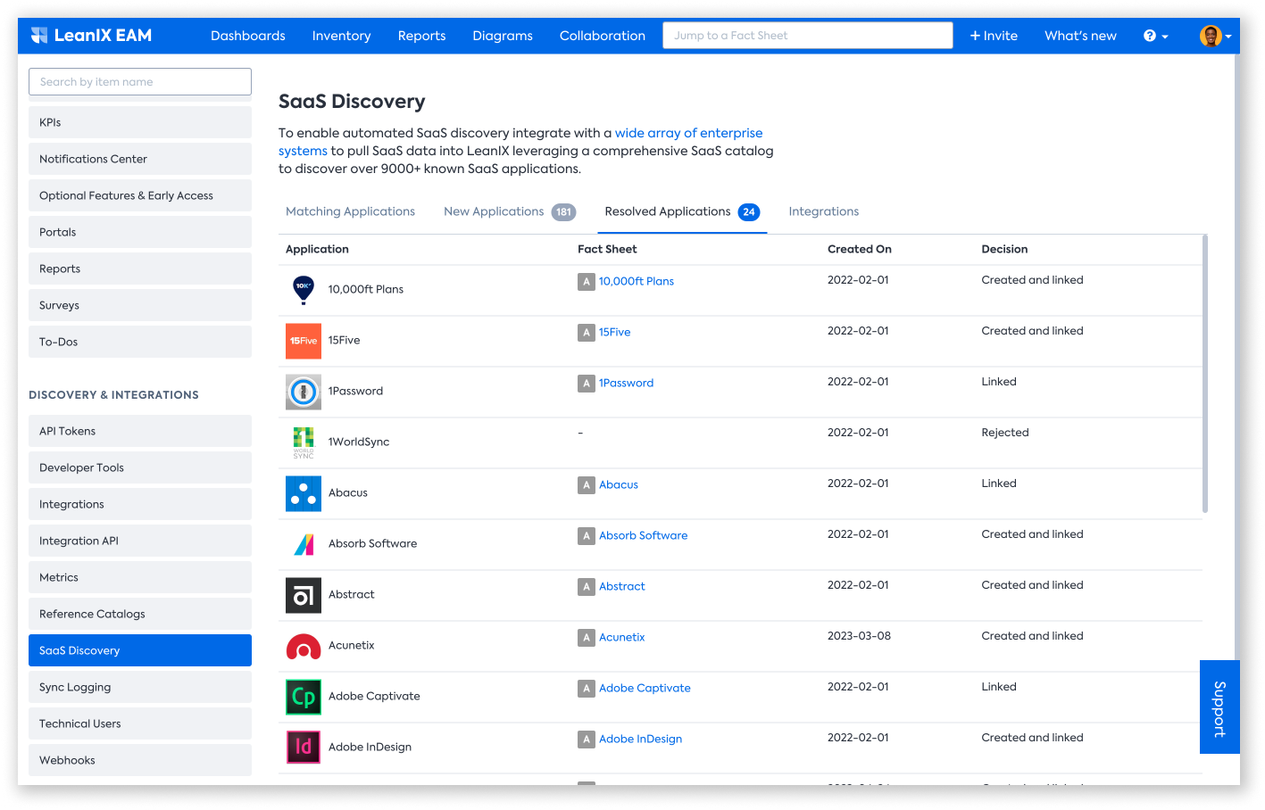This screenshot has width=1265, height=810.
Task: Open the 10,000ft Plans fact sheet link
Action: (637, 281)
